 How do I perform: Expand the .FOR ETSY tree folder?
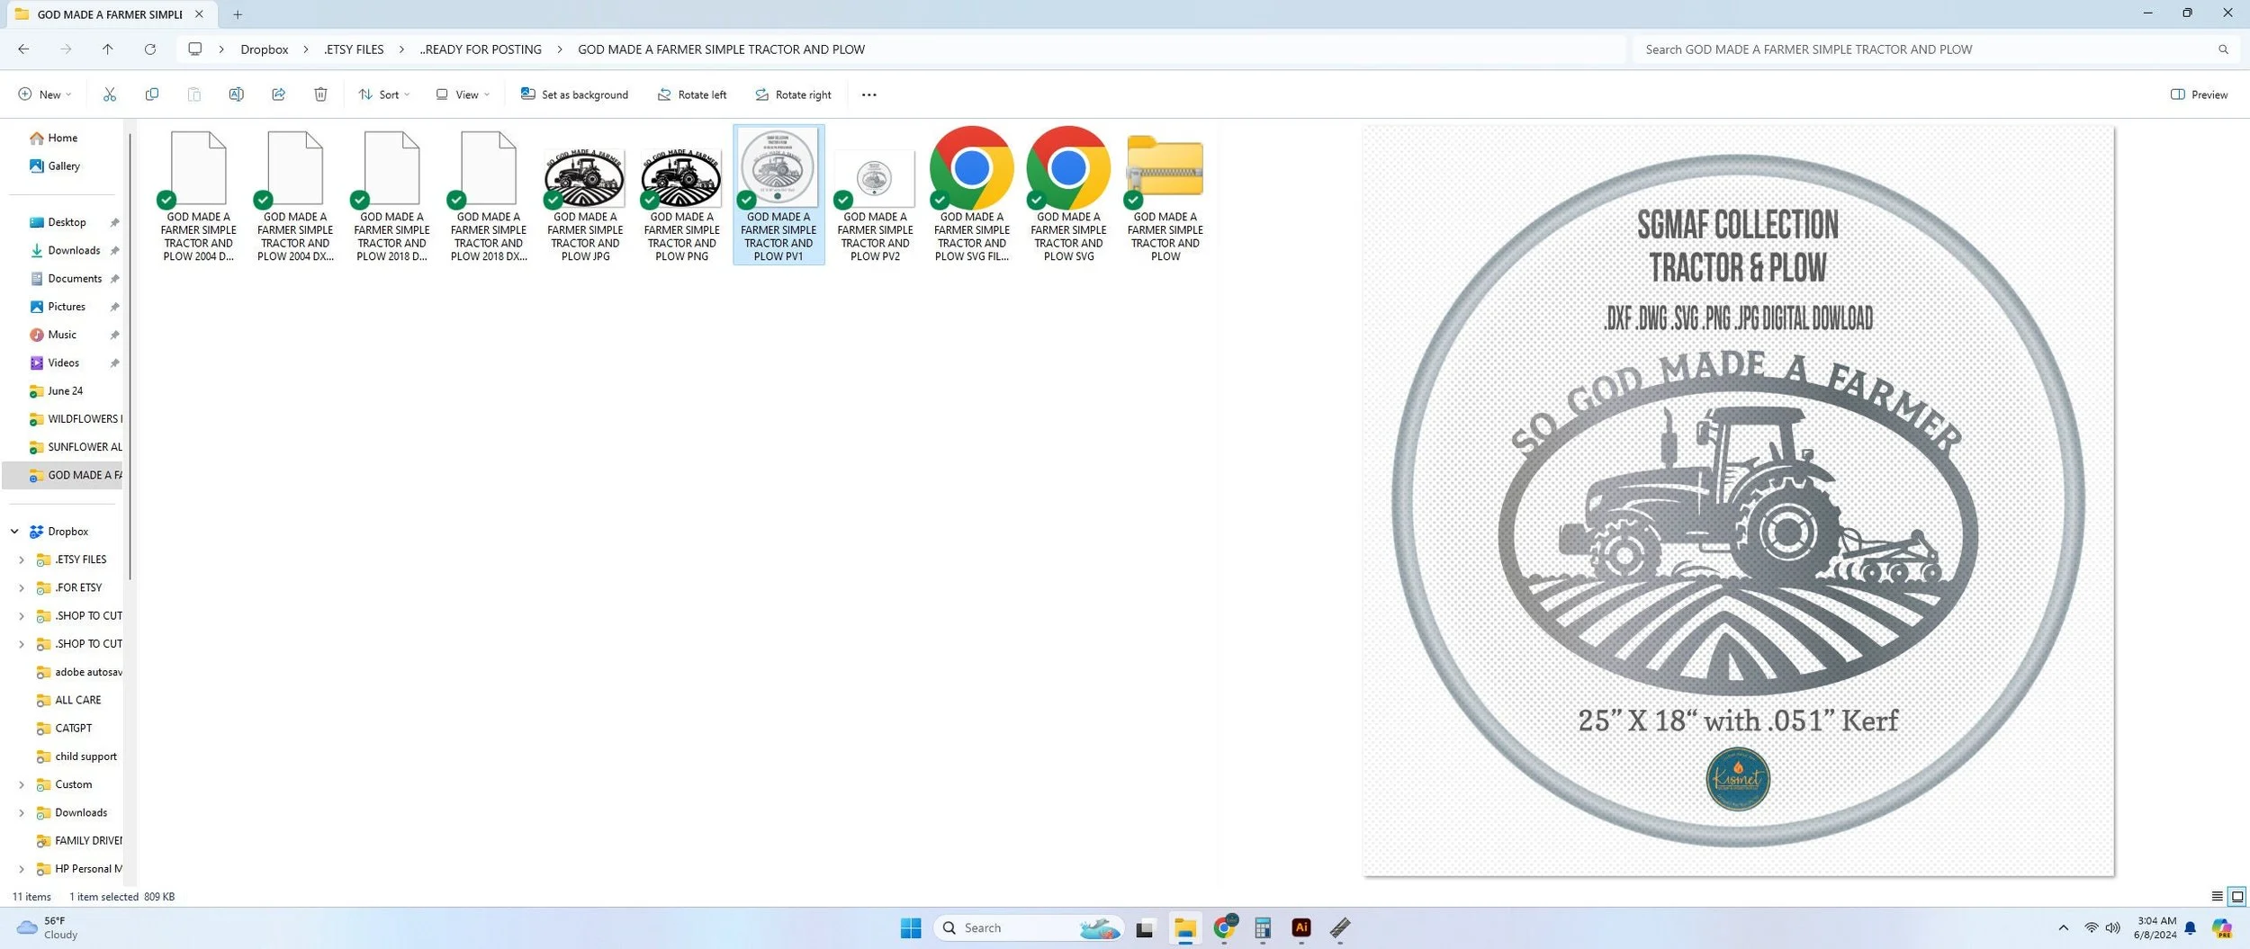pyautogui.click(x=22, y=587)
